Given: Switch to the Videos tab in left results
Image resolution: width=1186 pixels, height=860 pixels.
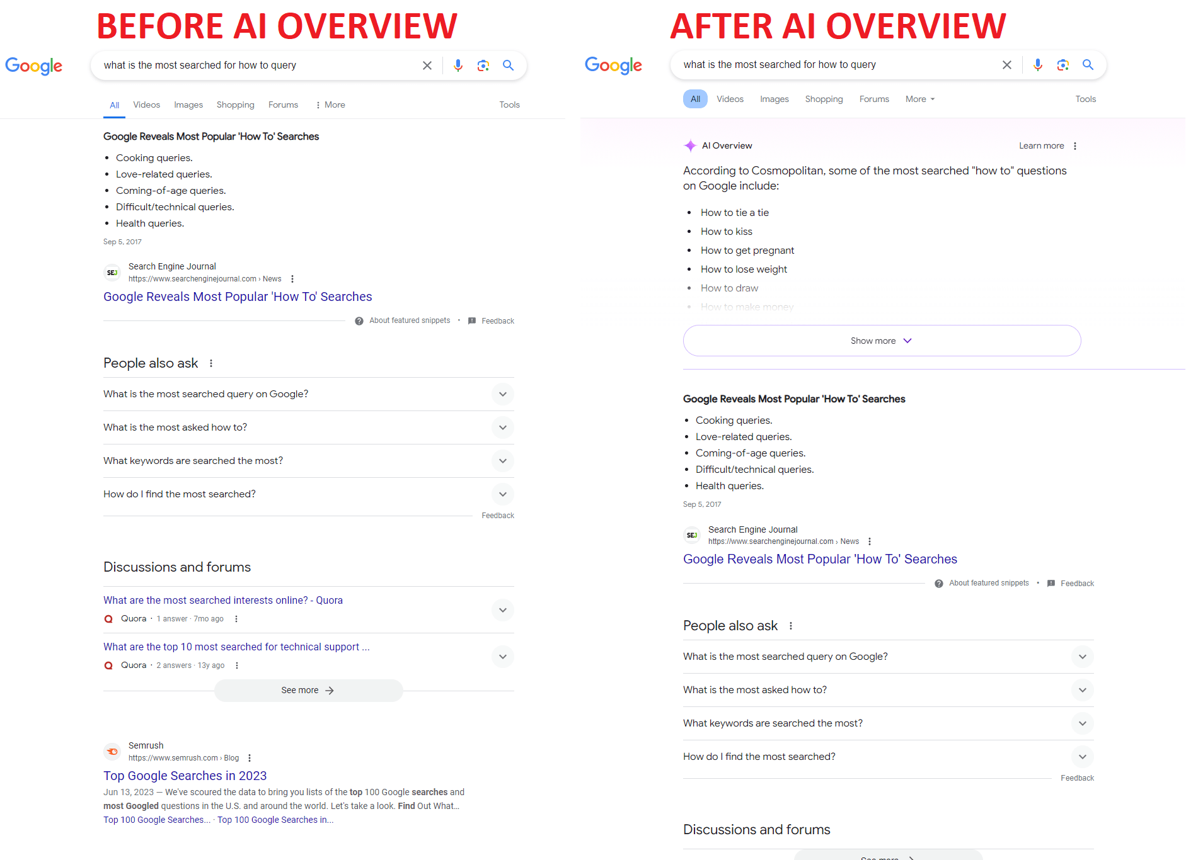Looking at the screenshot, I should click(147, 105).
